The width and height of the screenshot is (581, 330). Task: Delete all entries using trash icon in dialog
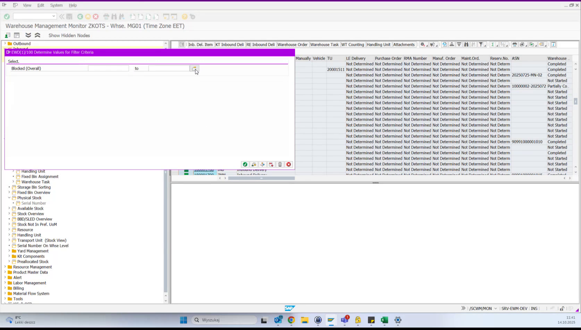(x=280, y=164)
